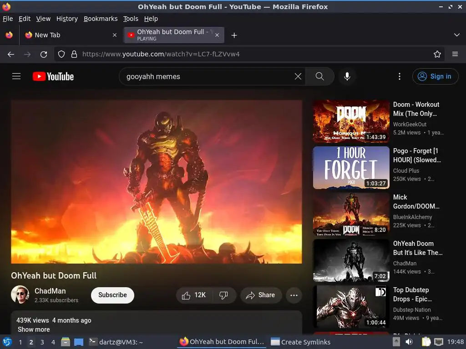This screenshot has width=466, height=349.
Task: Open the Tools menu
Action: coord(131,19)
